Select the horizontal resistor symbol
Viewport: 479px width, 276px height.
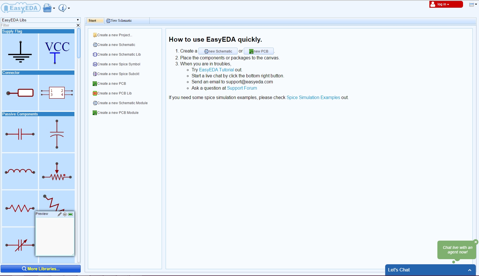click(20, 208)
